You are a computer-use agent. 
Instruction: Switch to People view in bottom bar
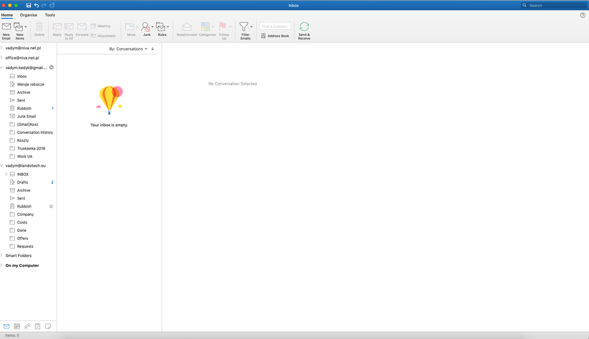coord(28,326)
